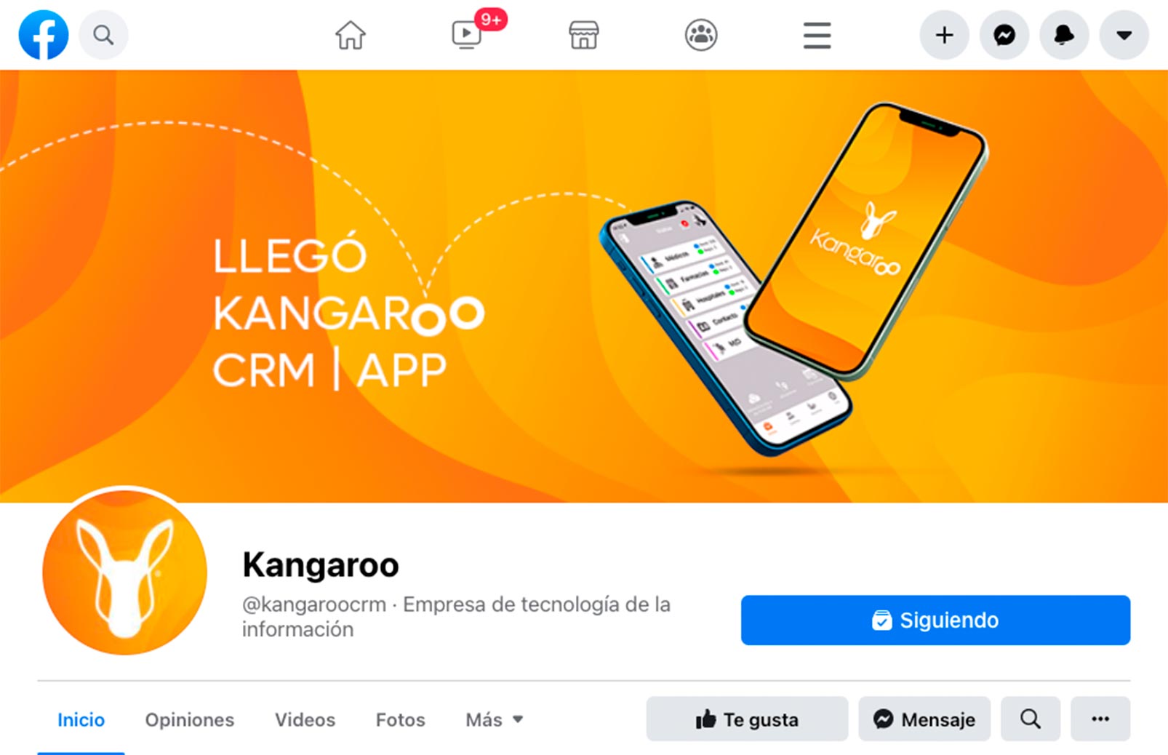Expand the Más tab dropdown
Image resolution: width=1168 pixels, height=755 pixels.
click(x=495, y=719)
